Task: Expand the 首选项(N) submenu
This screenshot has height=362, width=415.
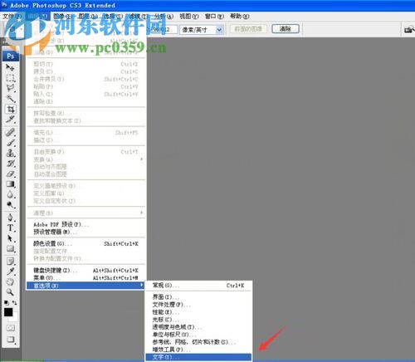Action: 86,286
